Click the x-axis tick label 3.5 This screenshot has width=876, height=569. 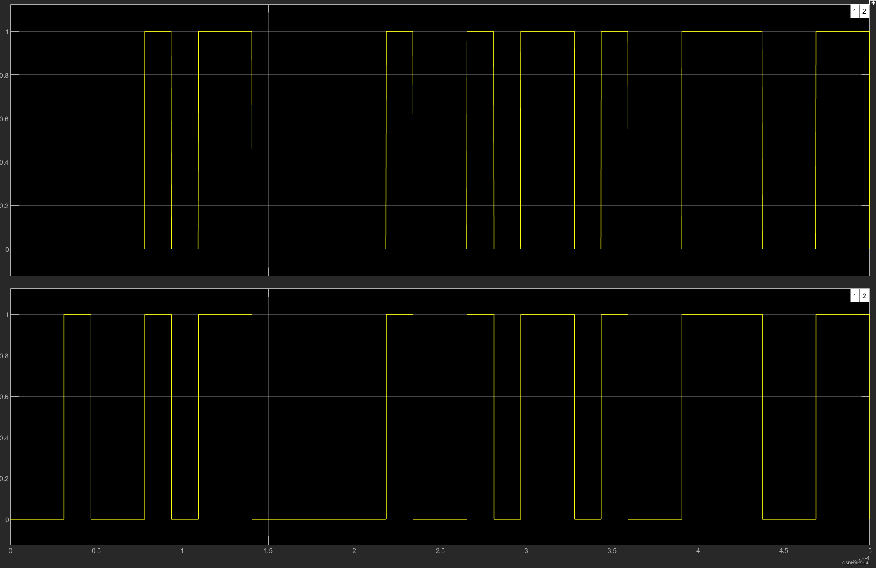pos(612,551)
